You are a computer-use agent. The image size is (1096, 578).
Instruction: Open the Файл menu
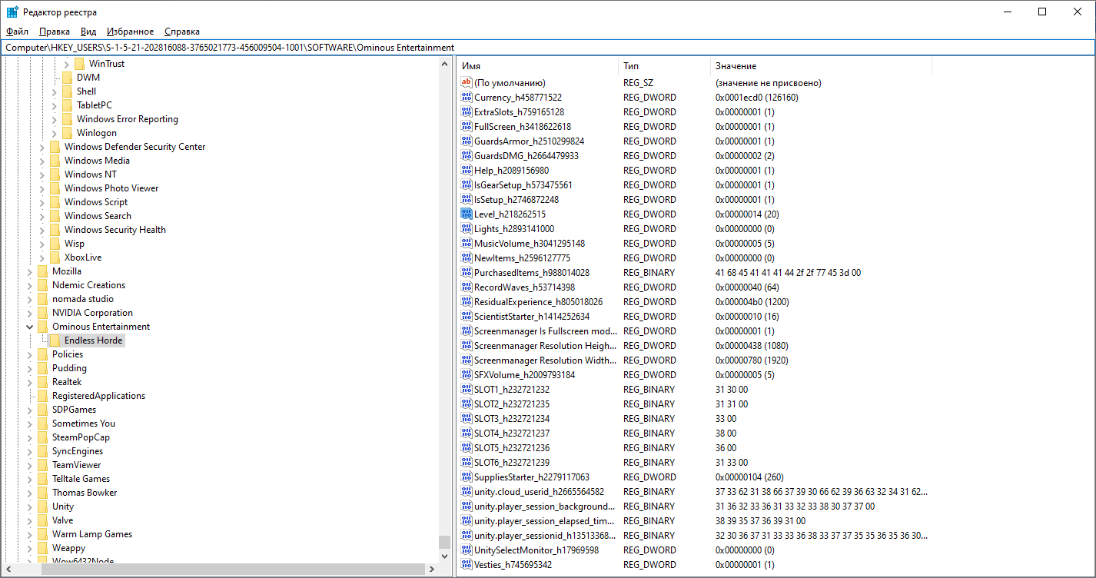click(x=17, y=32)
